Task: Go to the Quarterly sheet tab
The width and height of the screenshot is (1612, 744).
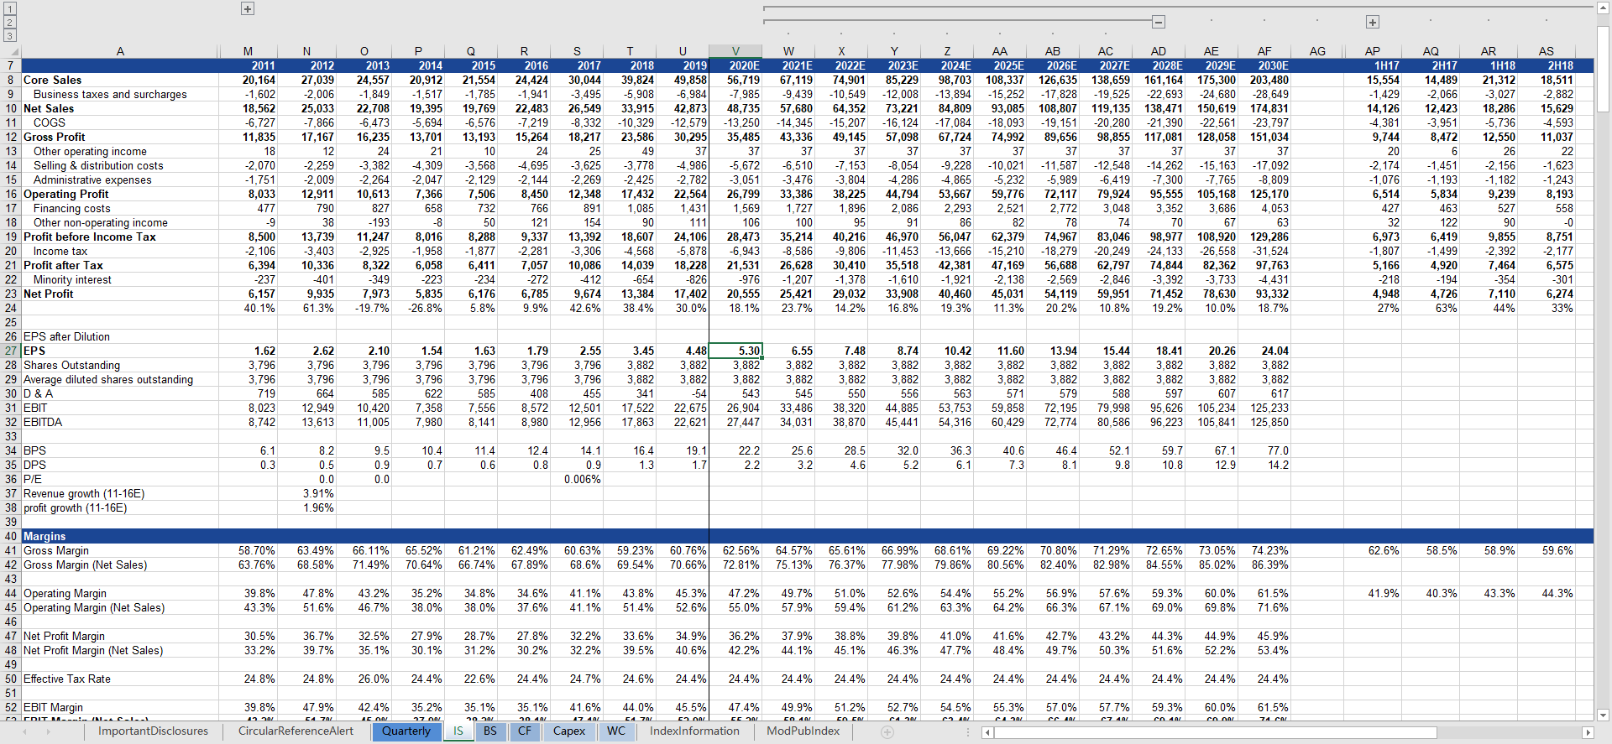Action: [406, 731]
